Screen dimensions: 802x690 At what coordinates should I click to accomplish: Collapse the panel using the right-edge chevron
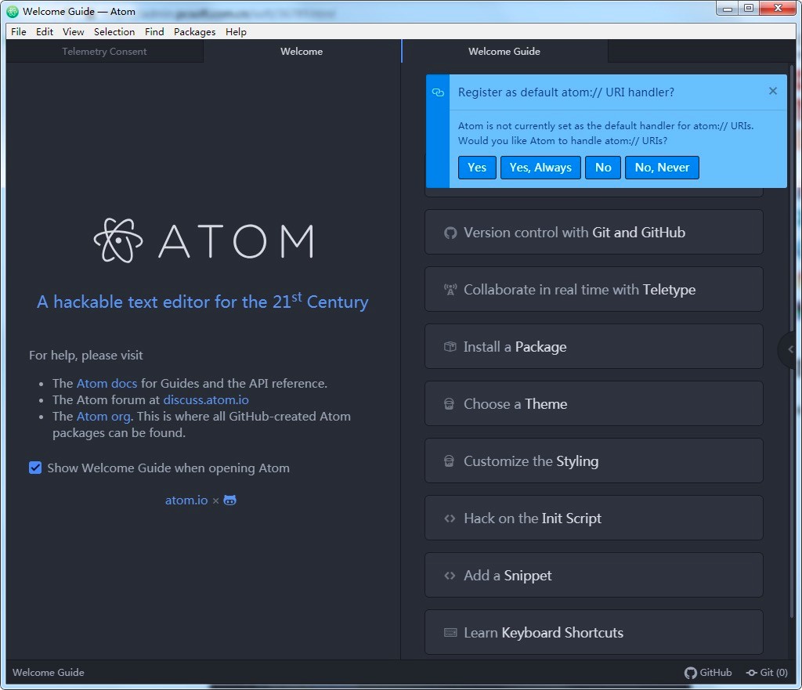pos(790,349)
